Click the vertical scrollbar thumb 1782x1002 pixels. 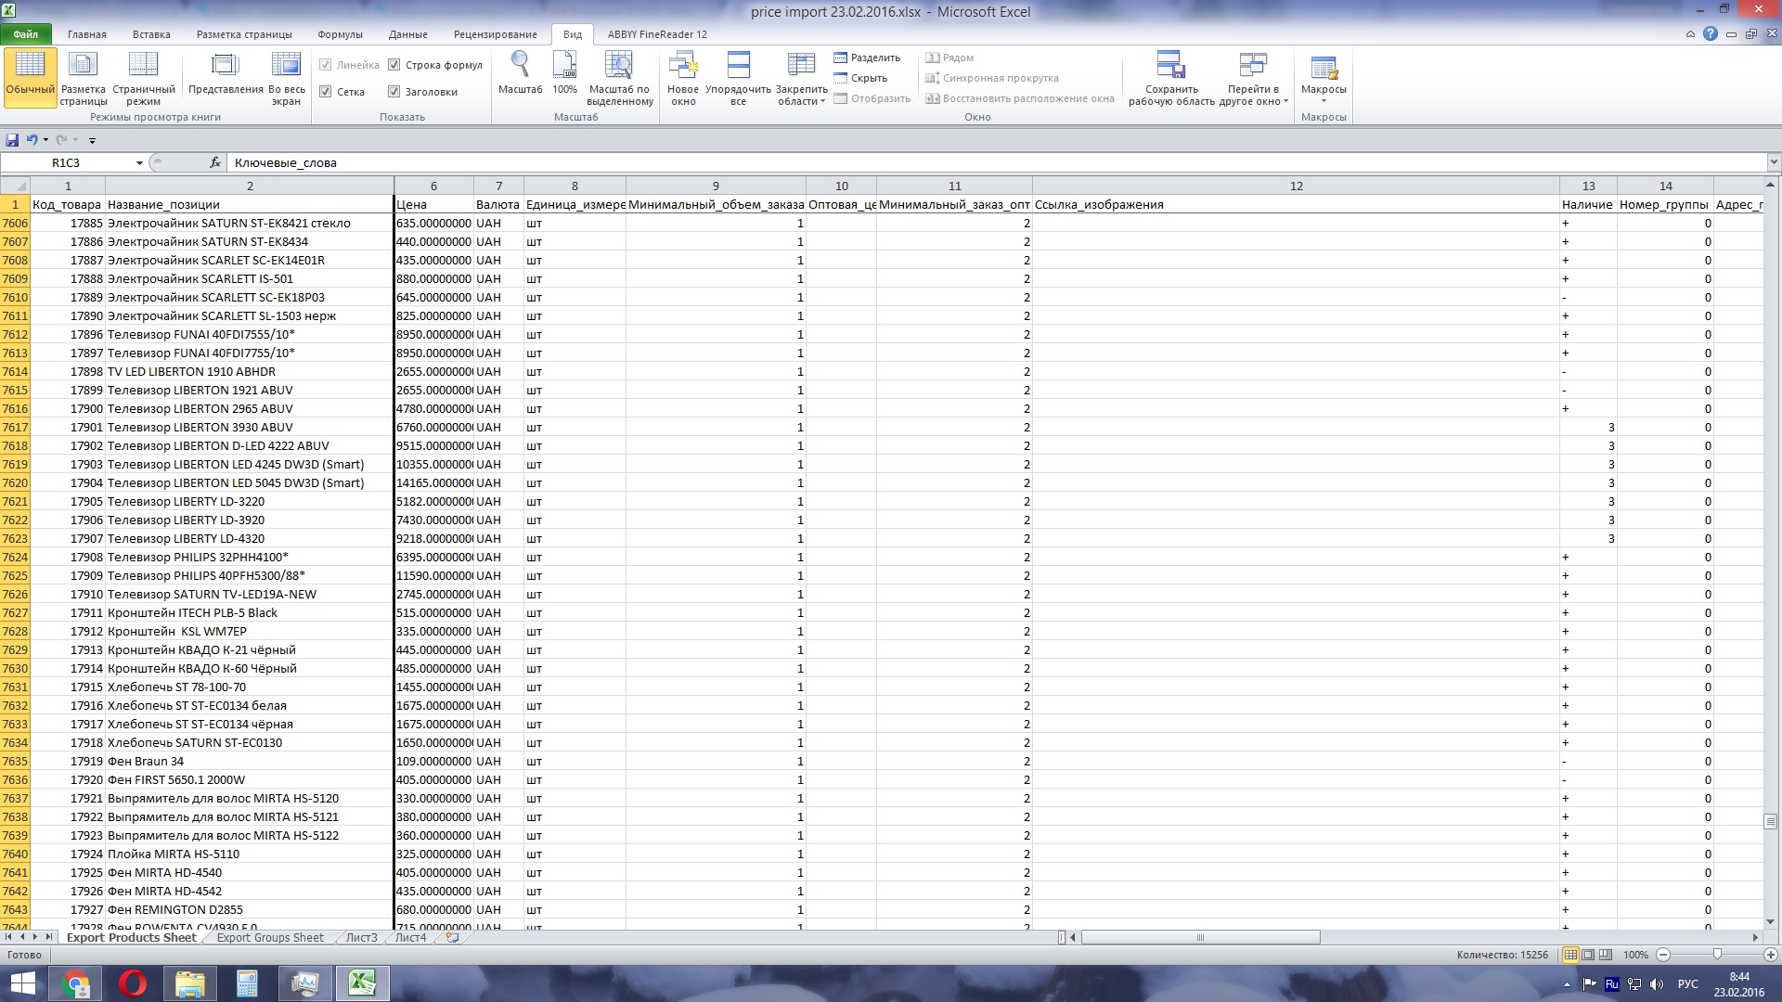pyautogui.click(x=1771, y=822)
